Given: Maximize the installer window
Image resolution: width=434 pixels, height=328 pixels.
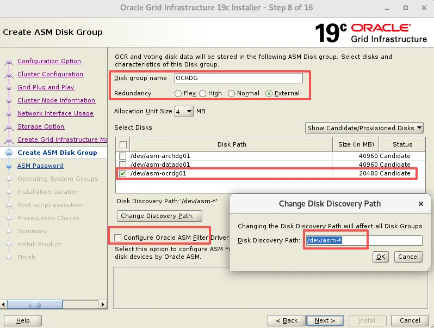Looking at the screenshot, I should click(406, 8).
